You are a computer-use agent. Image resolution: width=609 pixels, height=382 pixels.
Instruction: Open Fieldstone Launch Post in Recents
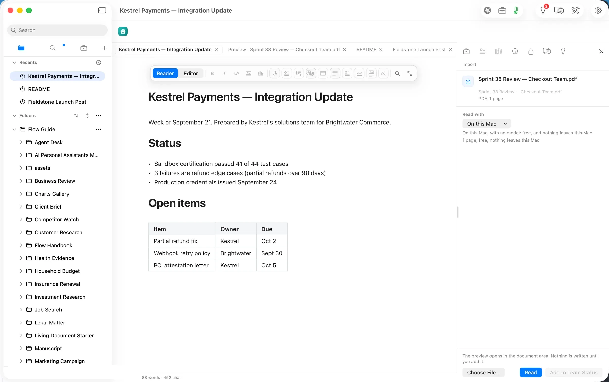57,102
